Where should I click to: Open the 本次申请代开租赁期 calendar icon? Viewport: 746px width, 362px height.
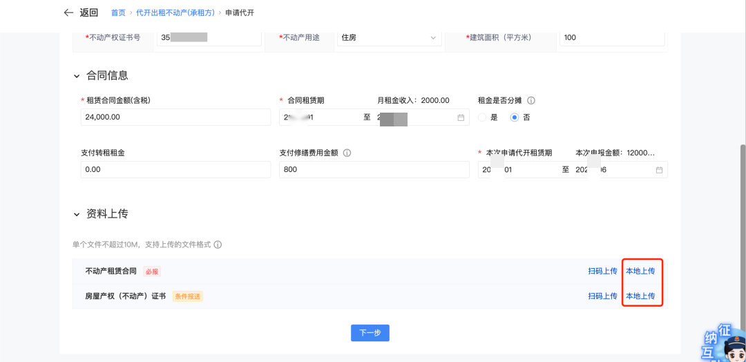coord(659,170)
